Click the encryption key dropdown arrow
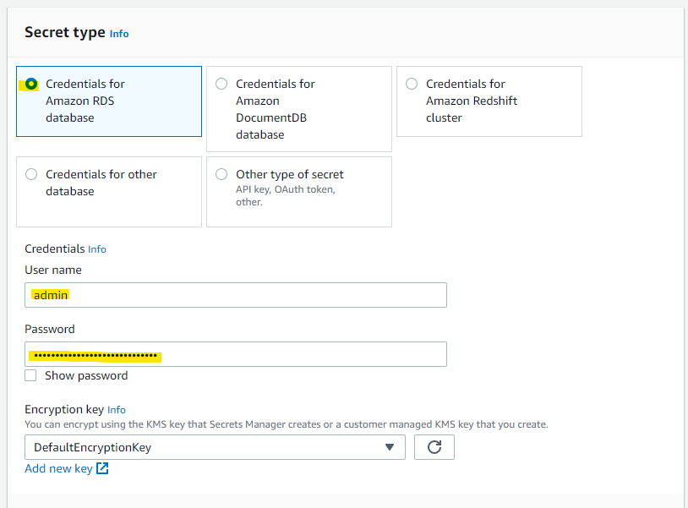 [x=390, y=447]
